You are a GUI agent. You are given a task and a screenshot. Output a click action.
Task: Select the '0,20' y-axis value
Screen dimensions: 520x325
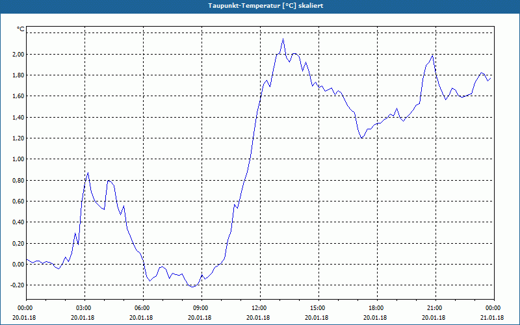[x=18, y=243]
